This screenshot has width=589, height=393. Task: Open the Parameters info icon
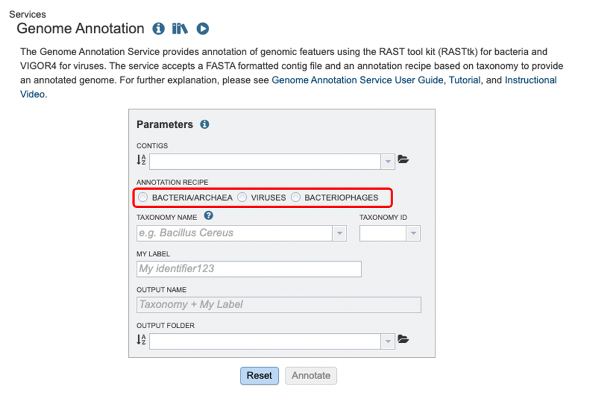204,124
